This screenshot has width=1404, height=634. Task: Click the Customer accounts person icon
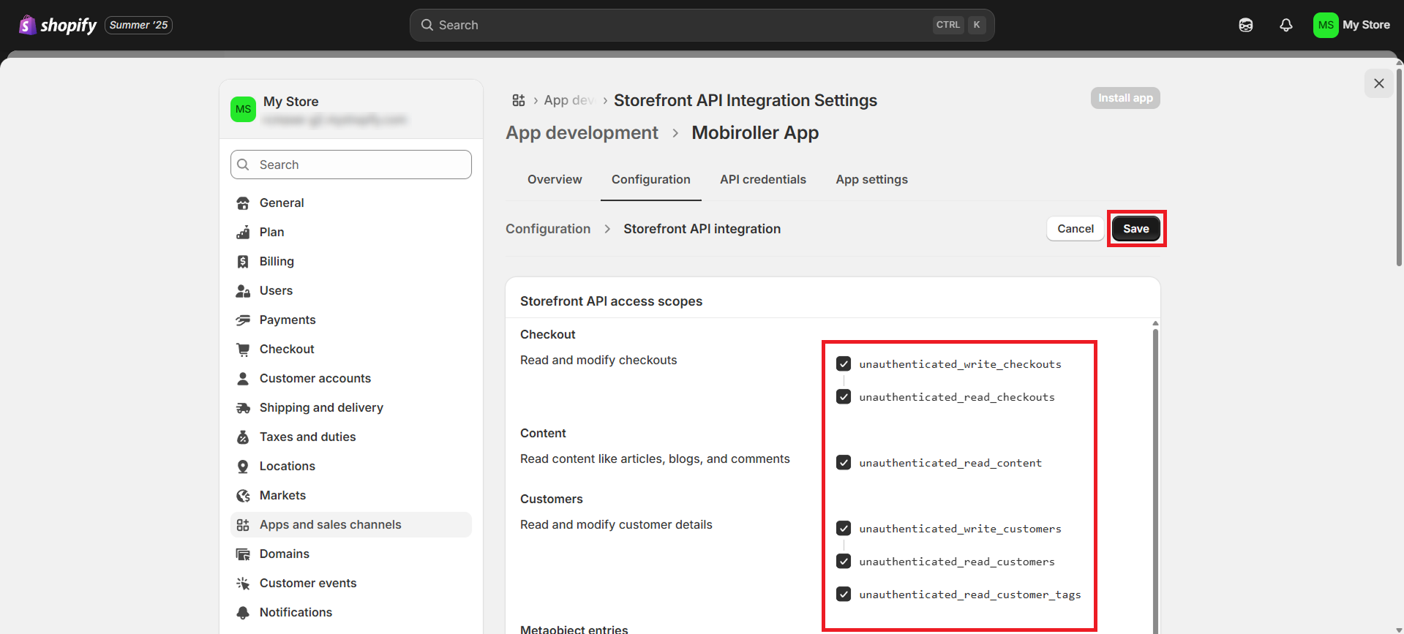point(243,379)
